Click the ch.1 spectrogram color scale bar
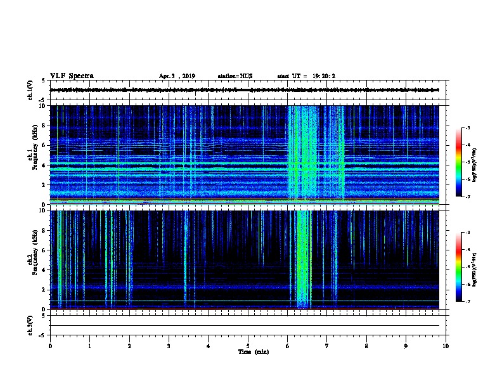The image size is (502, 388). [458, 162]
